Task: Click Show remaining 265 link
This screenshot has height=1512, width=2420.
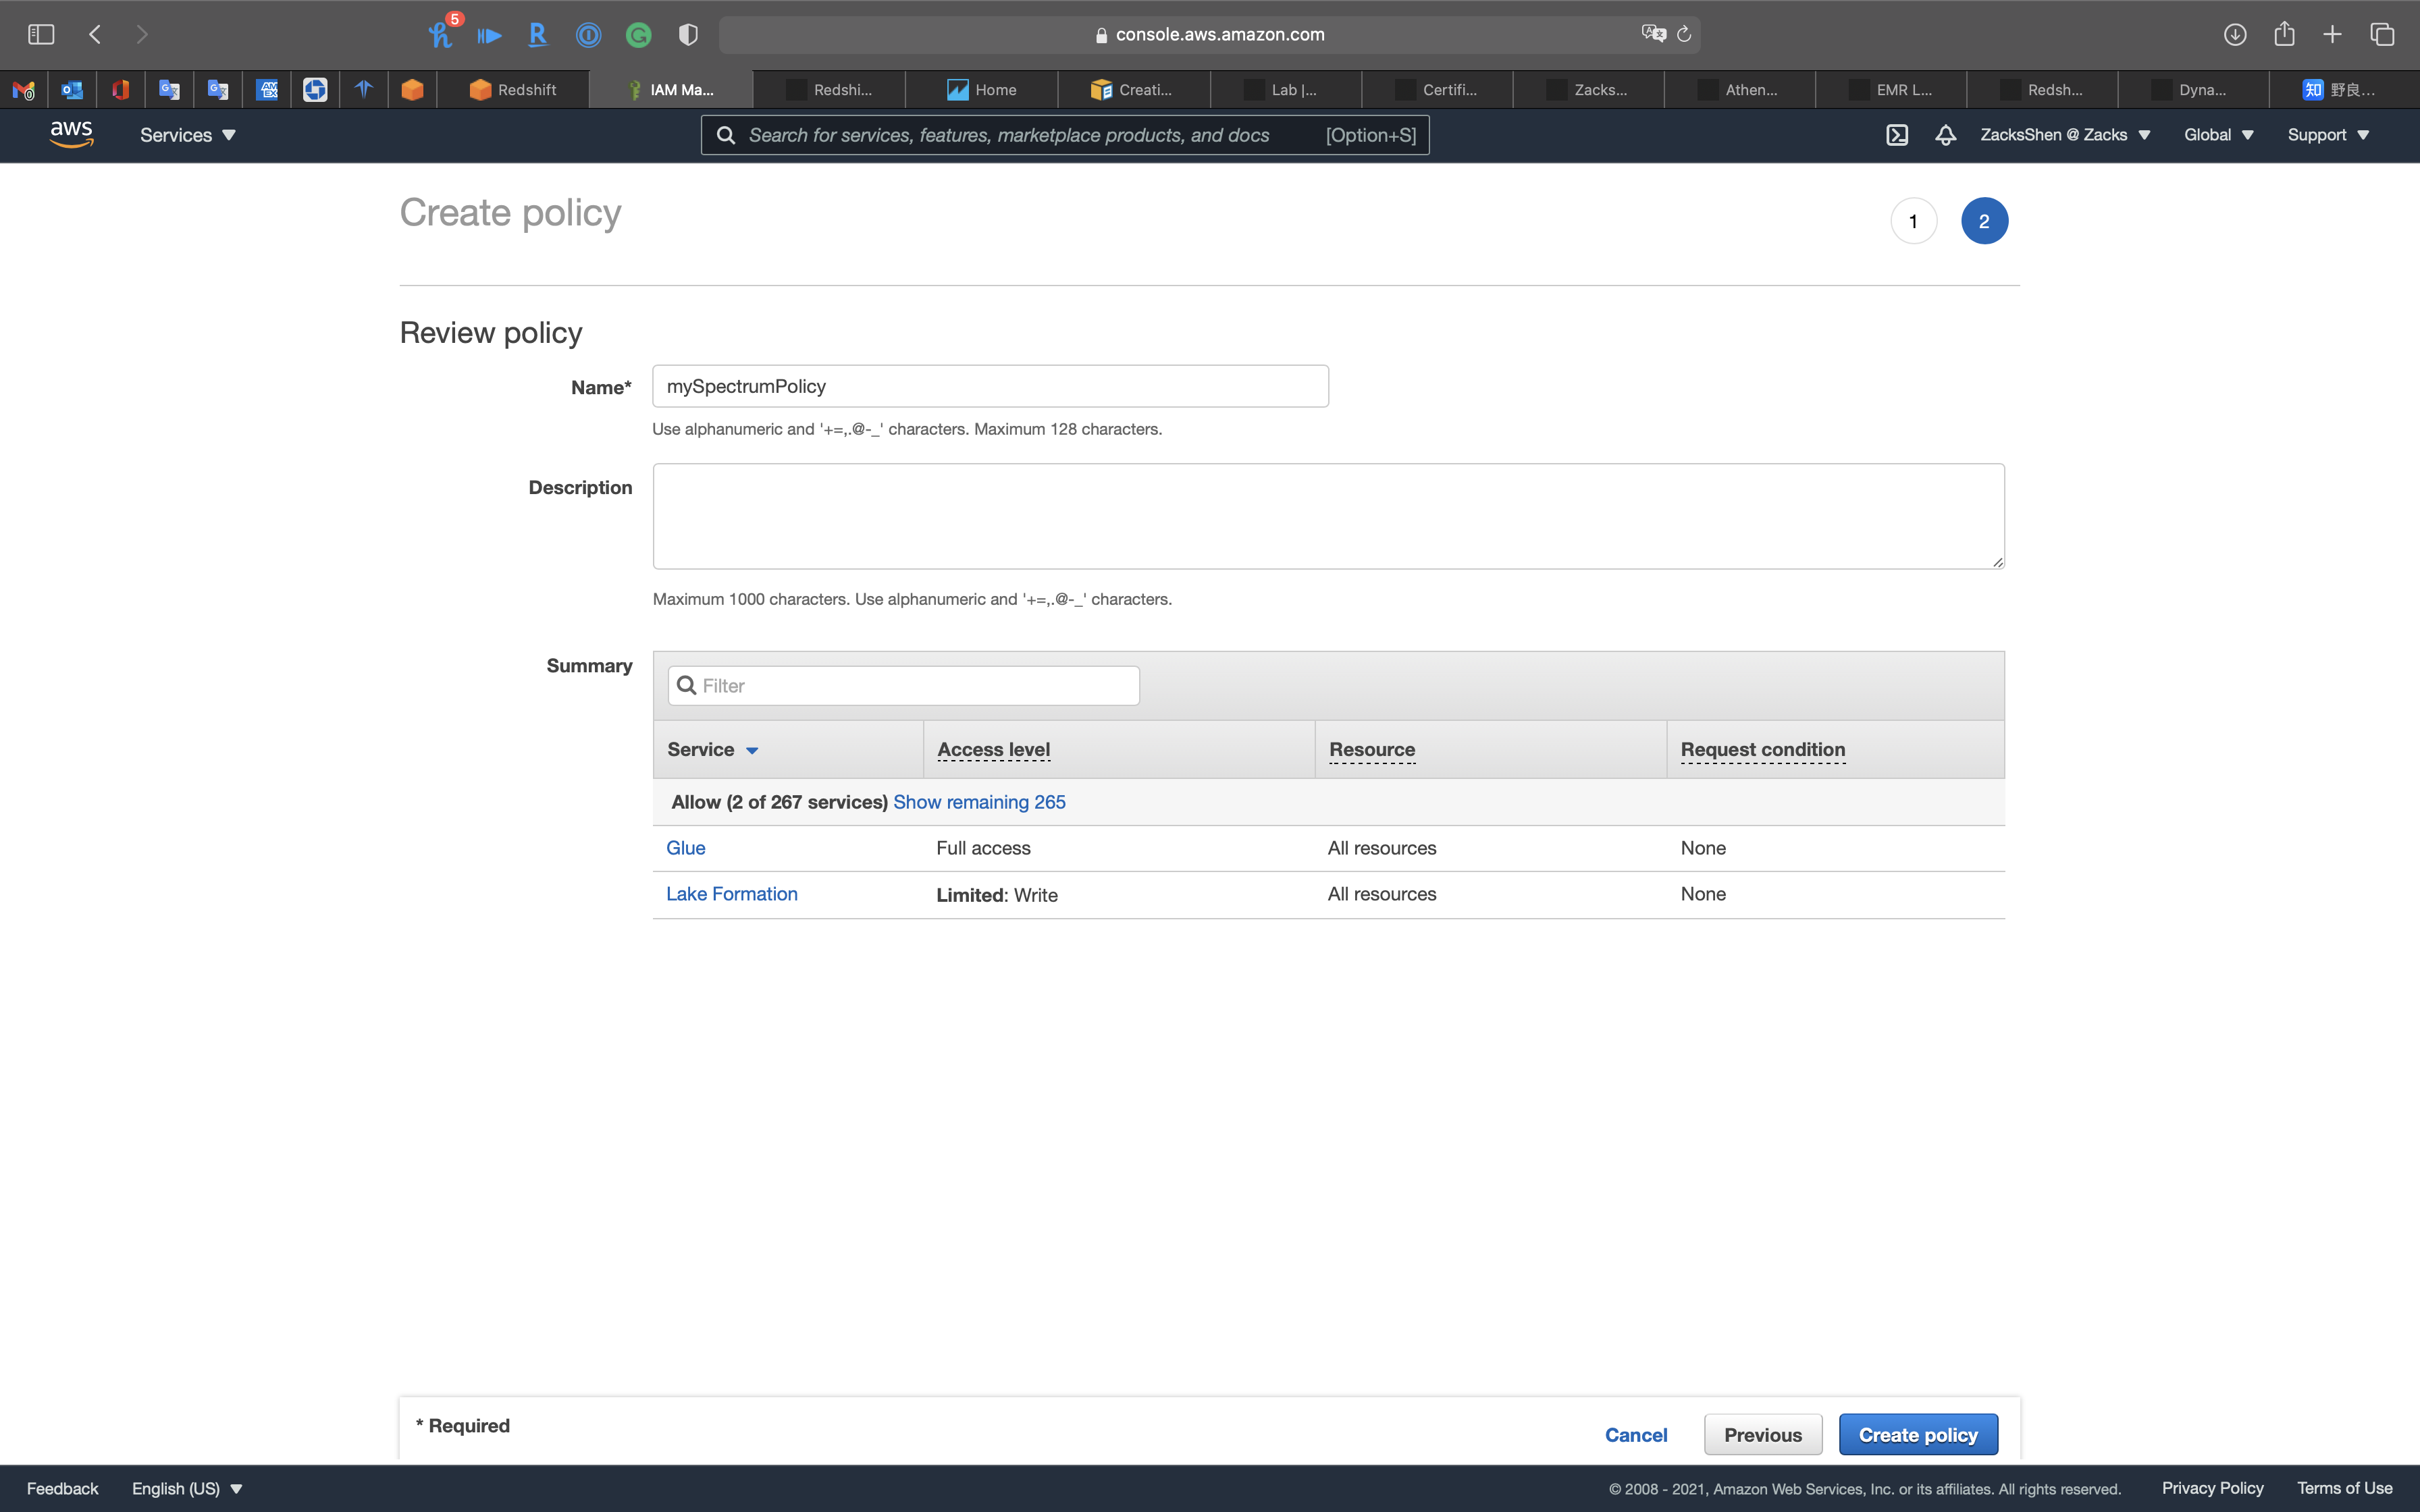Action: pyautogui.click(x=979, y=802)
